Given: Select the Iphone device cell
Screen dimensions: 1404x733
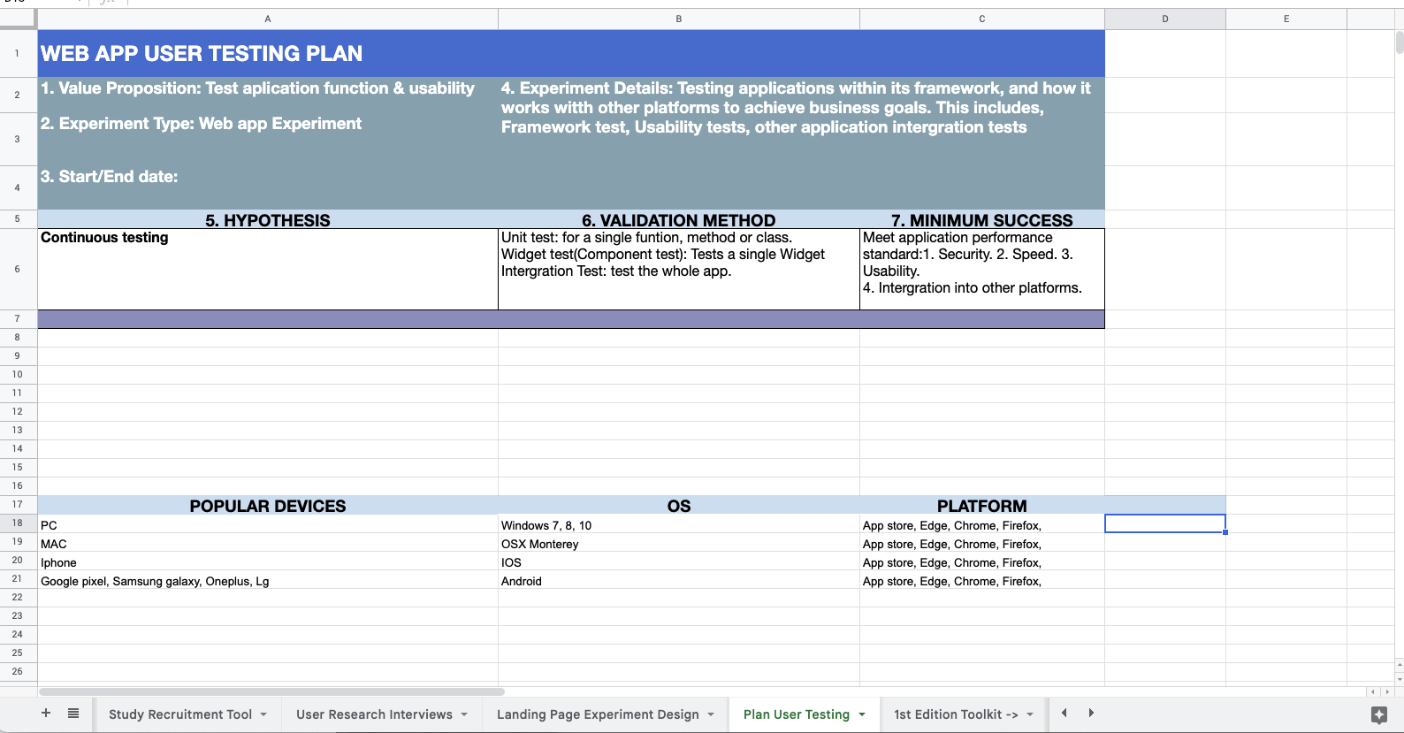Looking at the screenshot, I should (268, 561).
